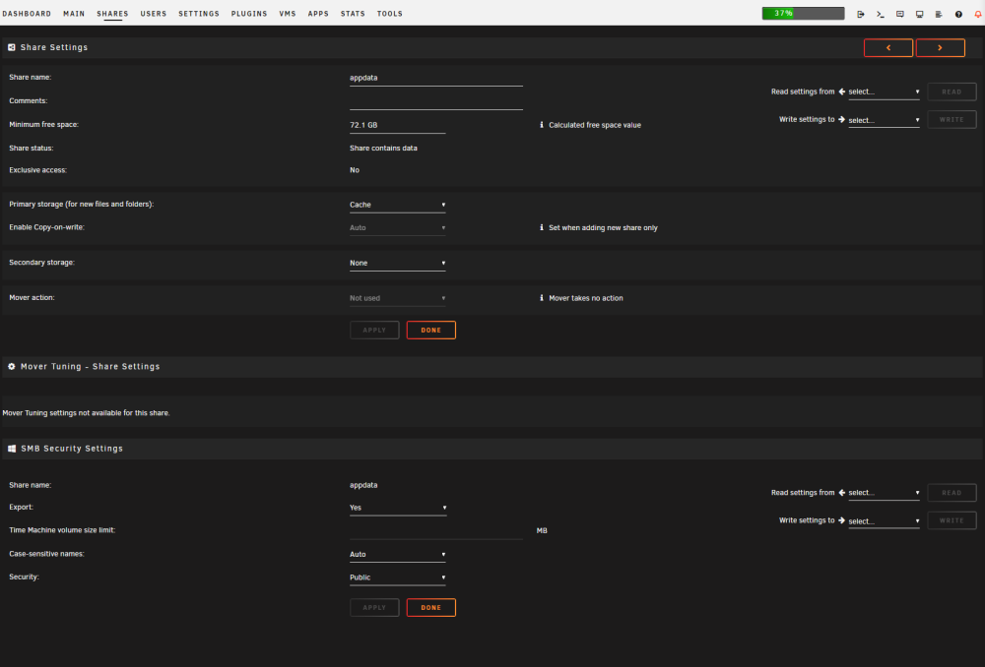This screenshot has height=667, width=985.
Task: Click Done in Share Settings section
Action: pyautogui.click(x=431, y=330)
